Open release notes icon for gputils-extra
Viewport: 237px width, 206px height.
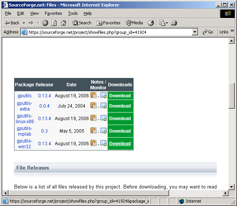pos(94,105)
